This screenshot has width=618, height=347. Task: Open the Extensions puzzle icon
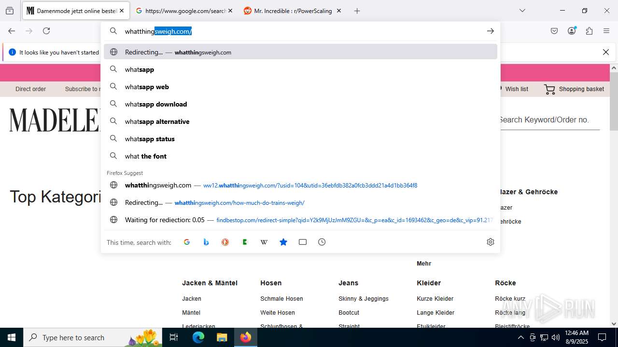point(589,31)
